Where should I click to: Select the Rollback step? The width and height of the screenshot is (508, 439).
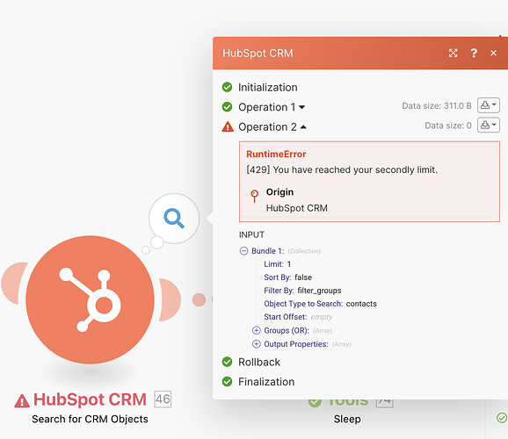[x=259, y=362]
